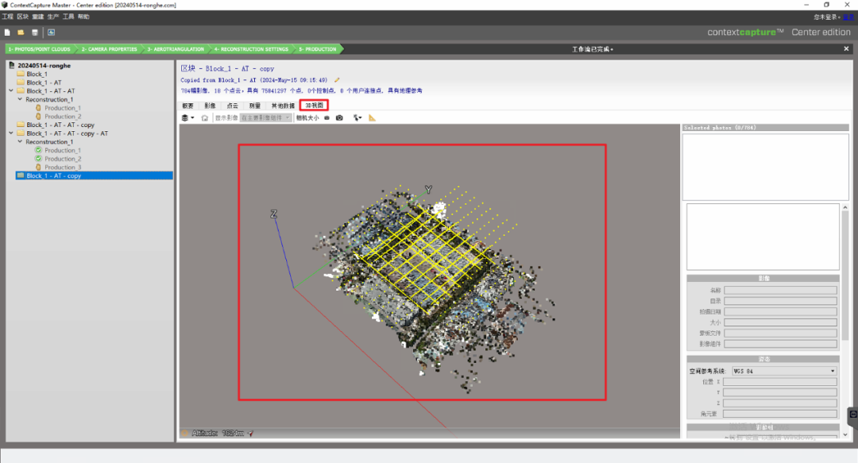Open the layers dropdown in the 3D view toolbar
This screenshot has height=463, width=858.
187,118
